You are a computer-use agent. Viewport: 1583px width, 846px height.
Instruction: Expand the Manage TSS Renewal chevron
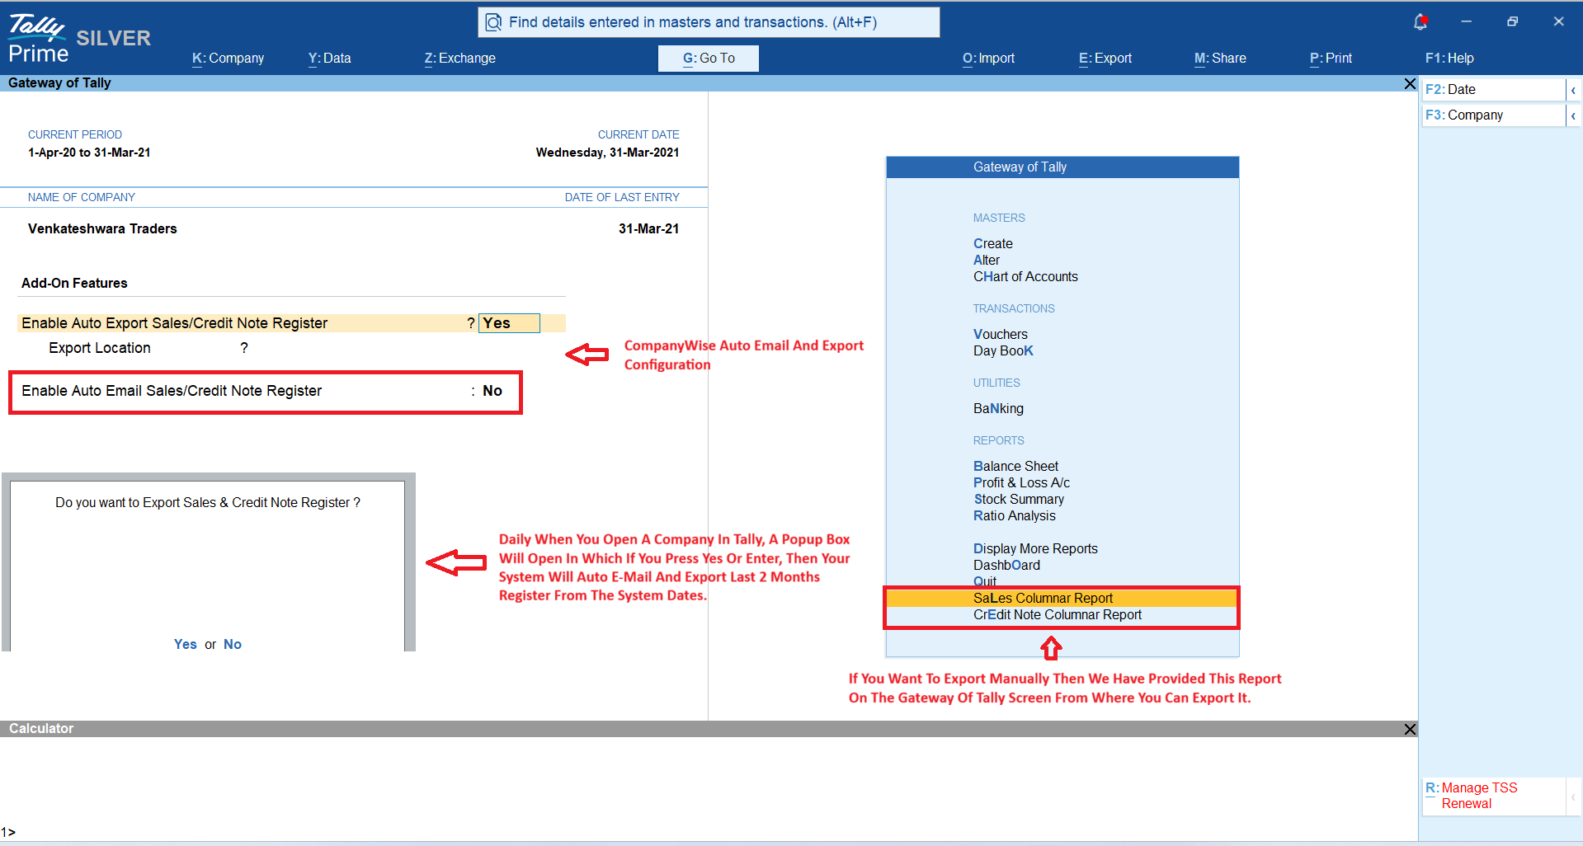pyautogui.click(x=1573, y=796)
